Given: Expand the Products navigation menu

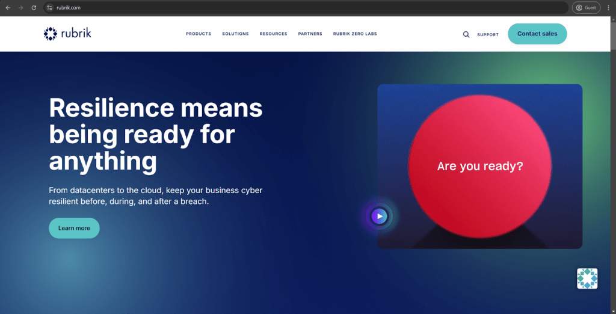Looking at the screenshot, I should pyautogui.click(x=199, y=34).
